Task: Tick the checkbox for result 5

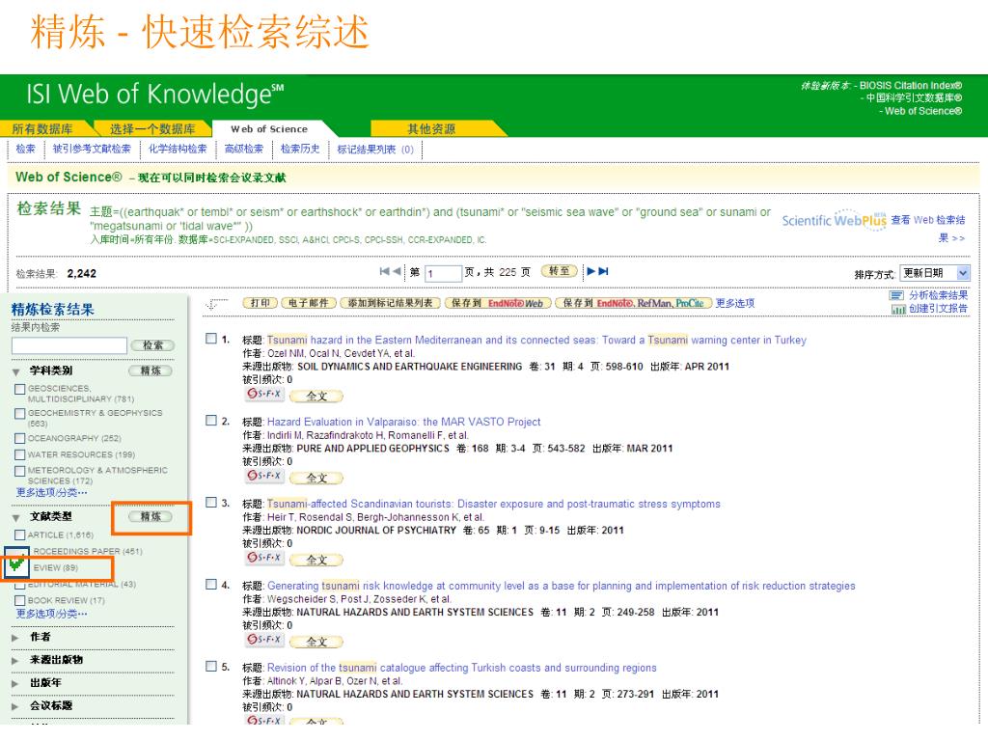Action: pos(211,667)
